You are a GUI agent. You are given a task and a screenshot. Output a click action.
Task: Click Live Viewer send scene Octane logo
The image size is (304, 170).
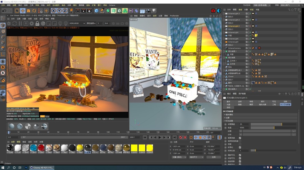pos(9,23)
